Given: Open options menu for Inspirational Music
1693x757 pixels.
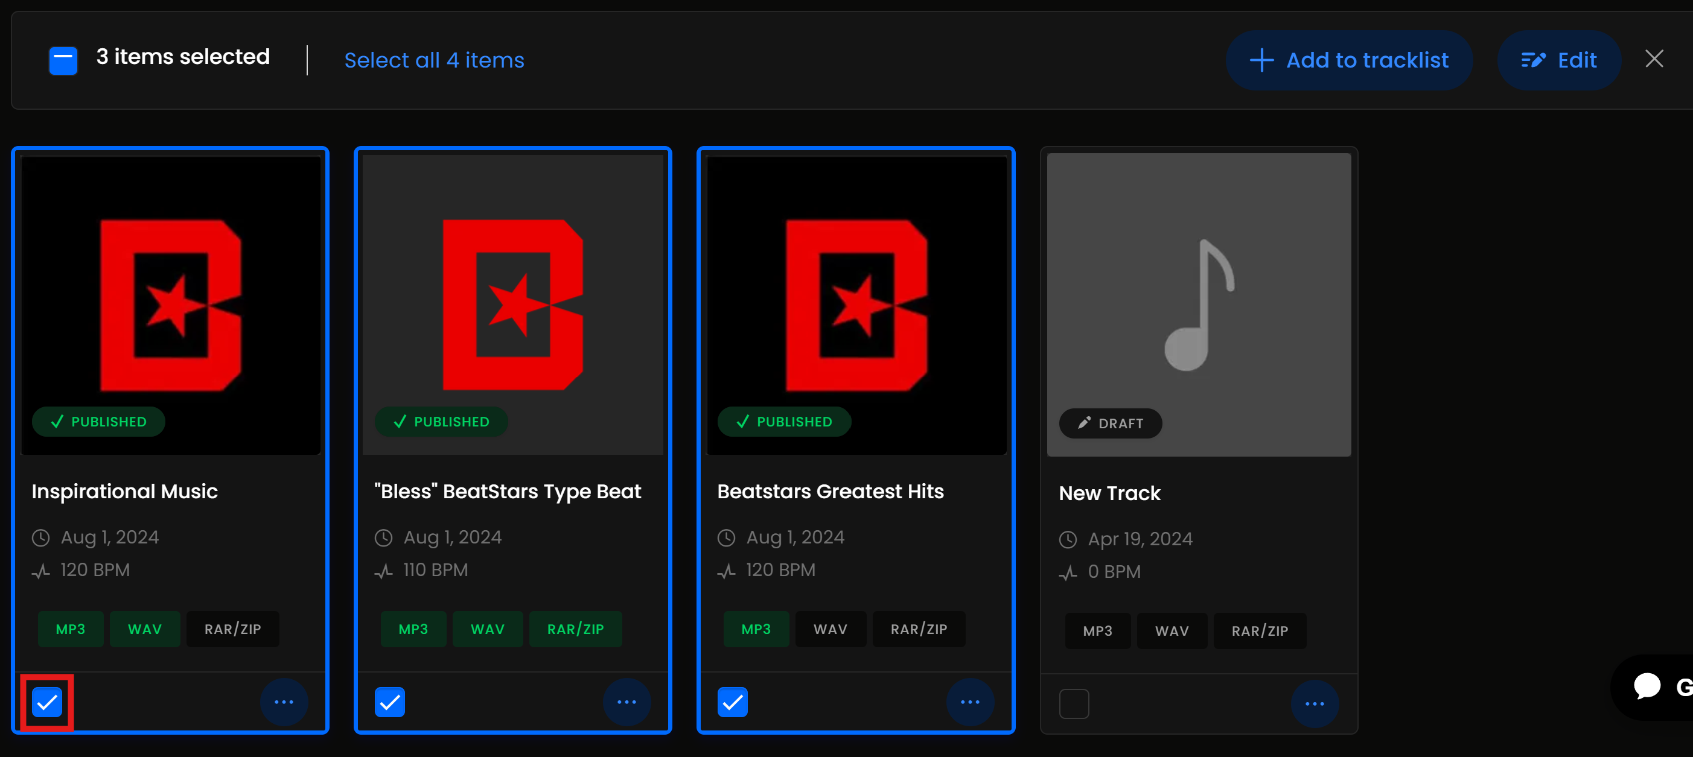Looking at the screenshot, I should (284, 702).
